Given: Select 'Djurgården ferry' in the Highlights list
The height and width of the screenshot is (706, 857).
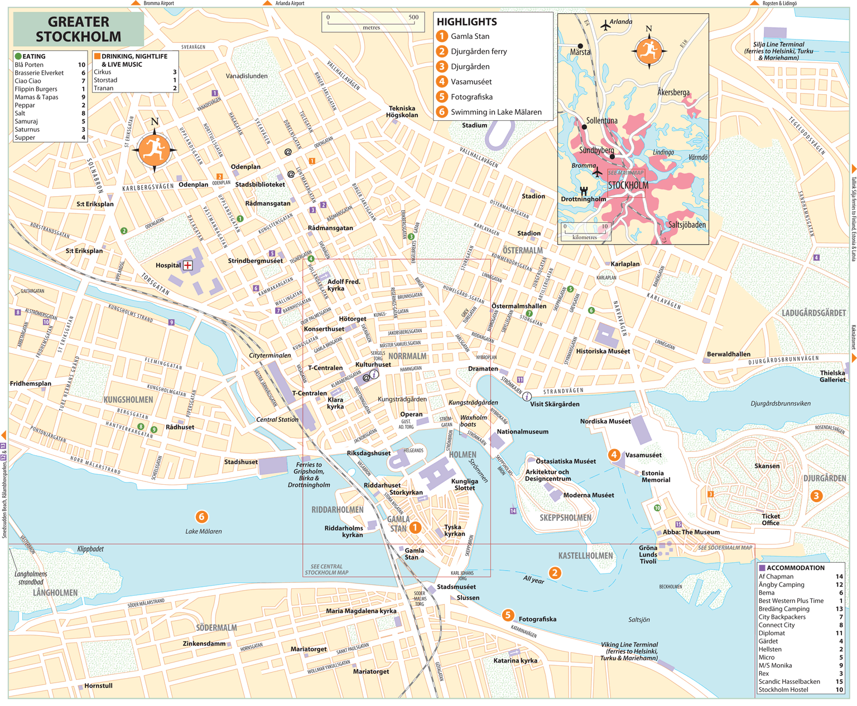Looking at the screenshot, I should (x=479, y=51).
